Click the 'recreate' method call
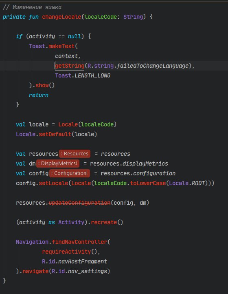228x294 pixels. [104, 222]
